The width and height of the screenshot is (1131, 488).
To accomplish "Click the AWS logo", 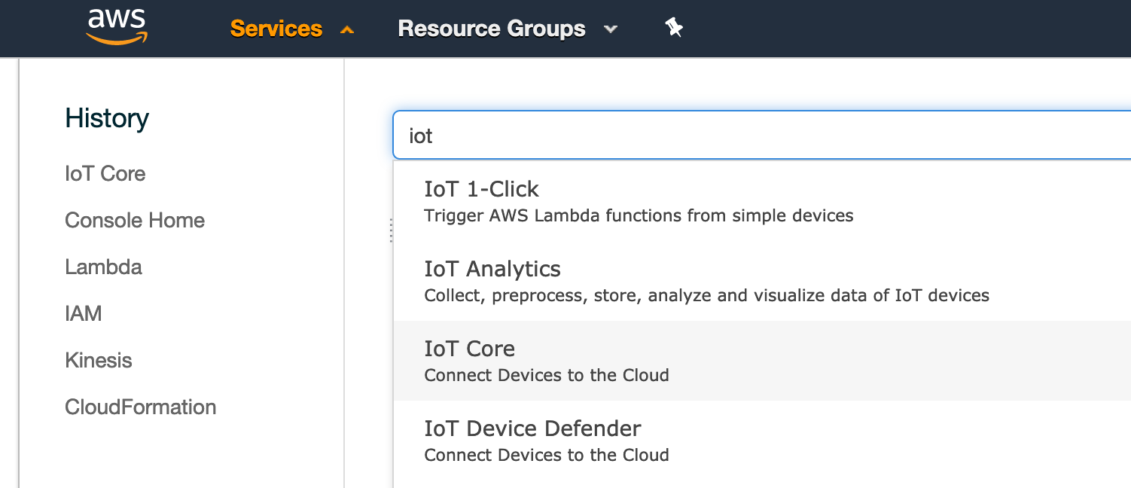I will (117, 28).
